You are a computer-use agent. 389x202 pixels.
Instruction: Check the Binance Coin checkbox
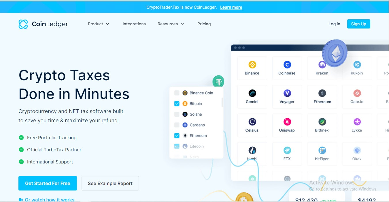coord(177,93)
